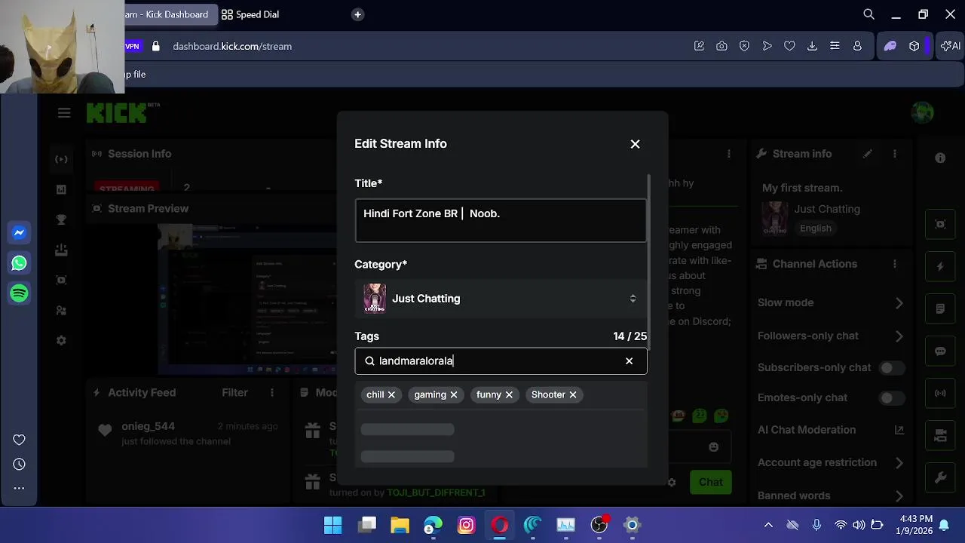The height and width of the screenshot is (543, 965).
Task: Open chat bubble icon on right rail
Action: [x=940, y=351]
